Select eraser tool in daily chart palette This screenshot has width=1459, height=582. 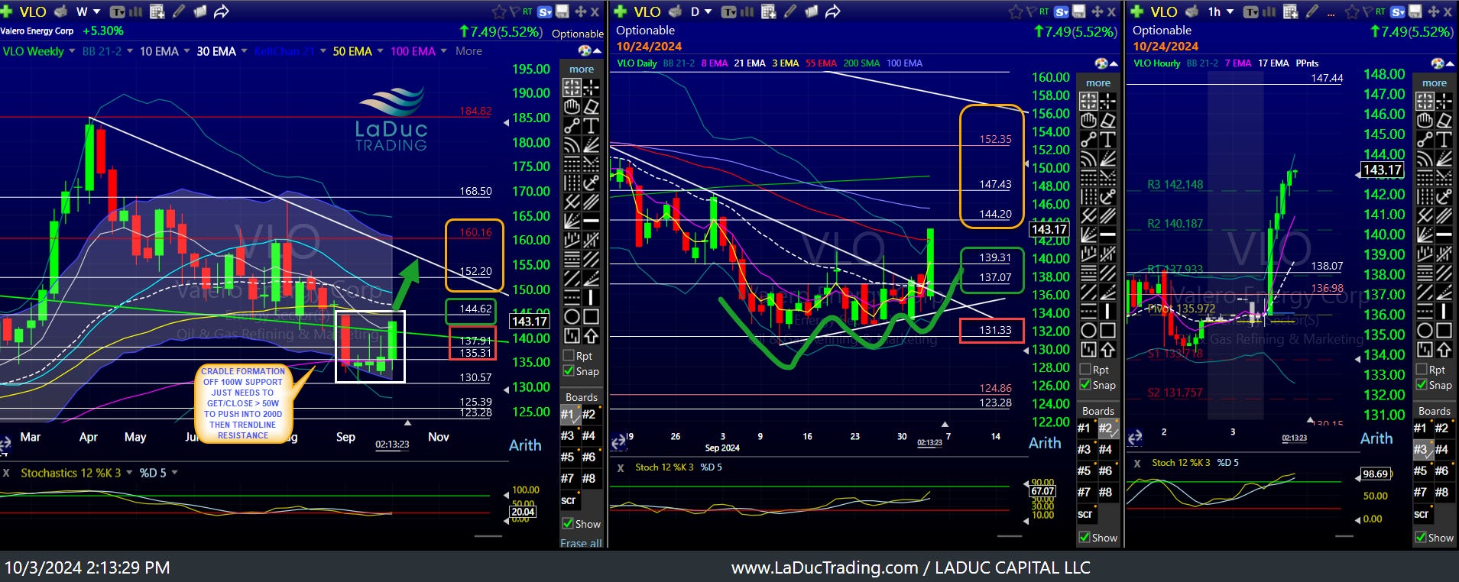coord(1107,121)
